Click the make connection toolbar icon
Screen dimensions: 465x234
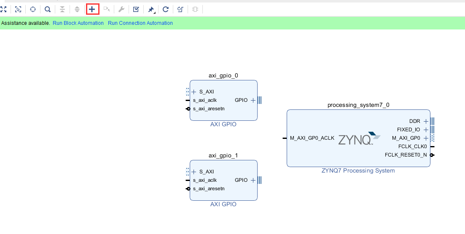pos(107,10)
